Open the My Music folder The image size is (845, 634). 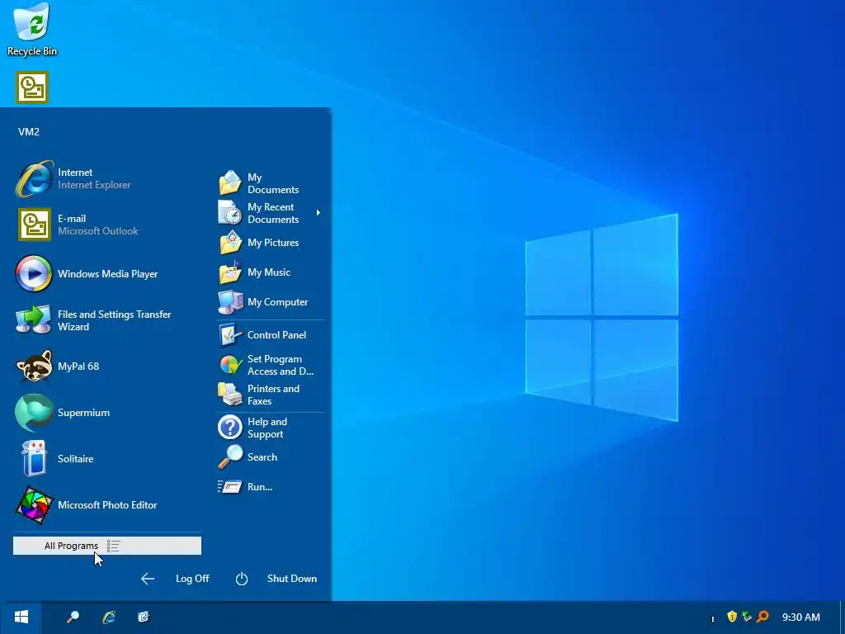(271, 272)
